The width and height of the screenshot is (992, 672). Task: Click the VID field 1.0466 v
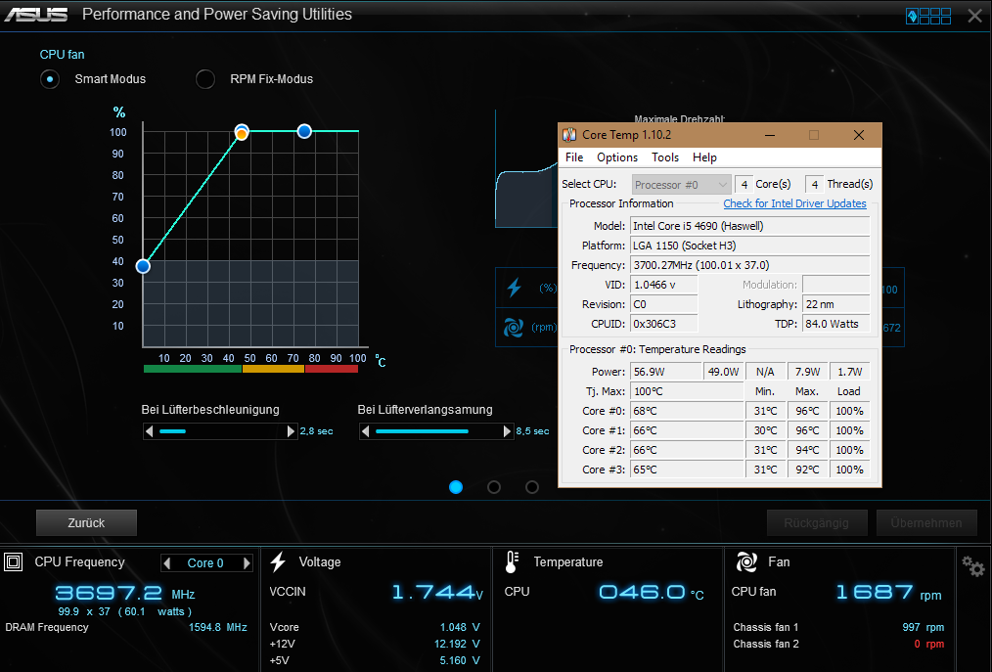coord(663,285)
